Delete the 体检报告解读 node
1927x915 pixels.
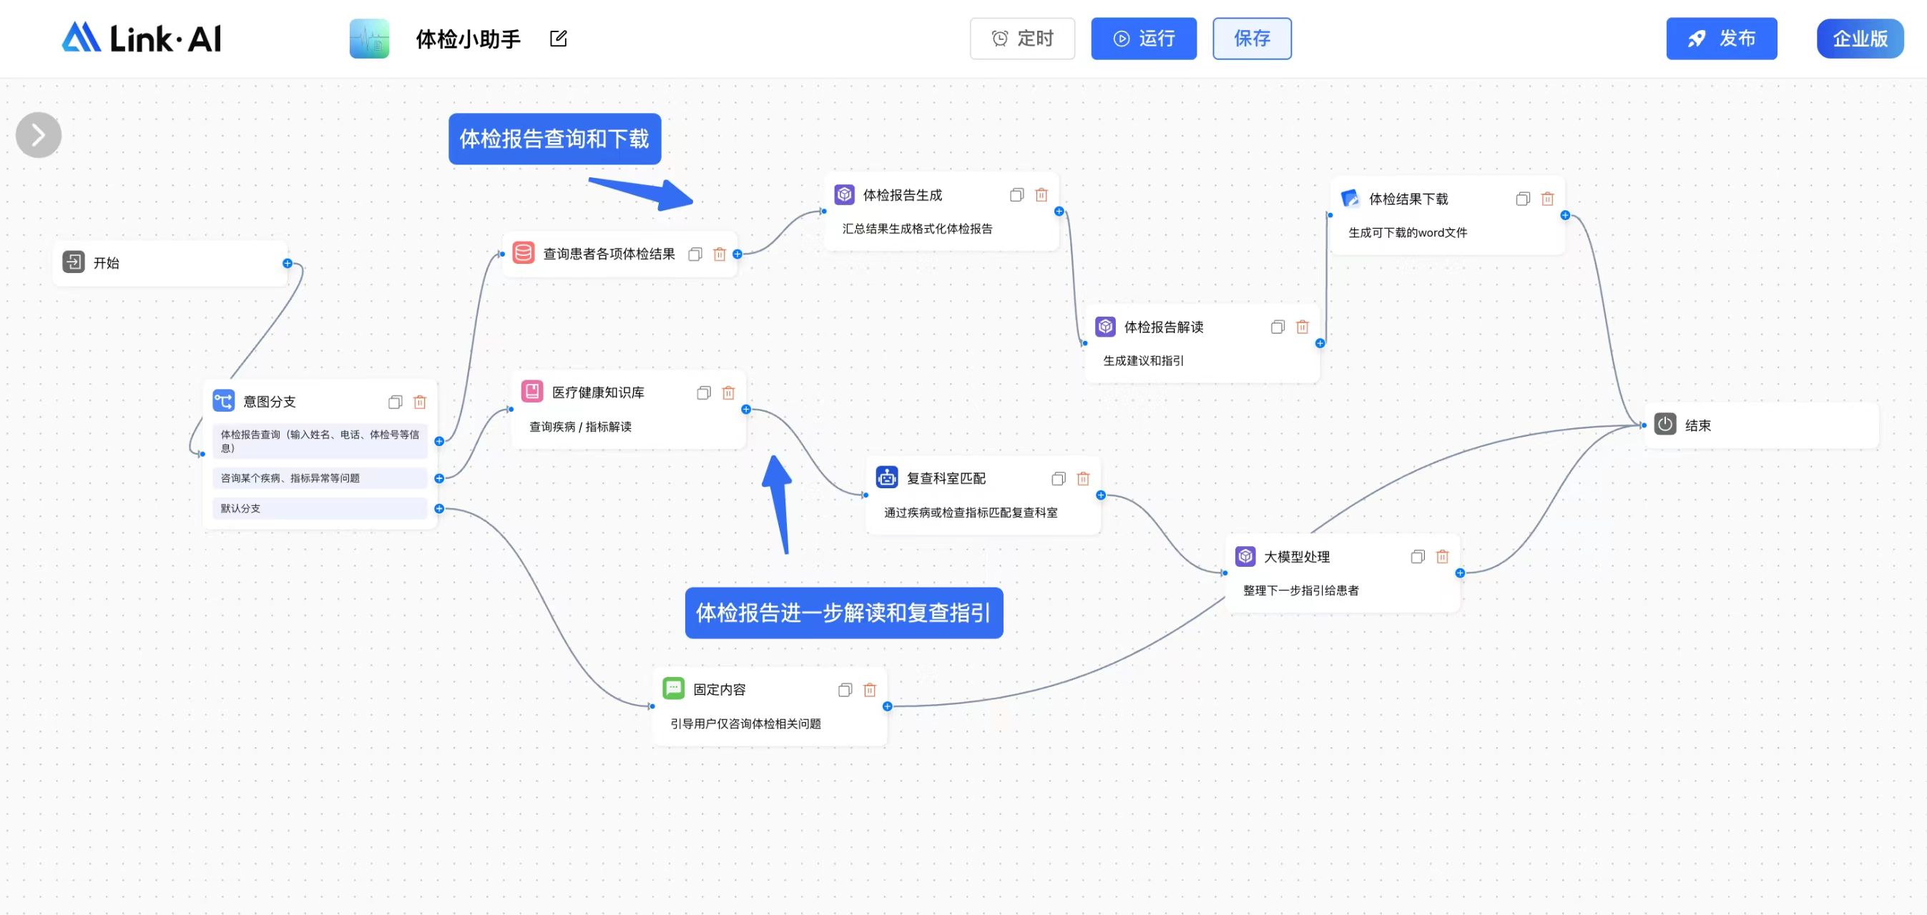tap(1303, 327)
